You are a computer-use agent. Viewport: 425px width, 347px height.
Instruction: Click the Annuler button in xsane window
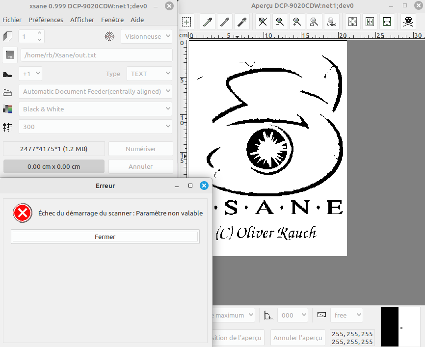click(141, 166)
